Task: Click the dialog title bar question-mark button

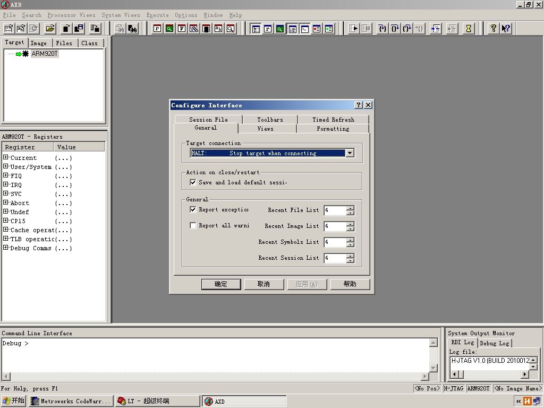Action: (359, 105)
